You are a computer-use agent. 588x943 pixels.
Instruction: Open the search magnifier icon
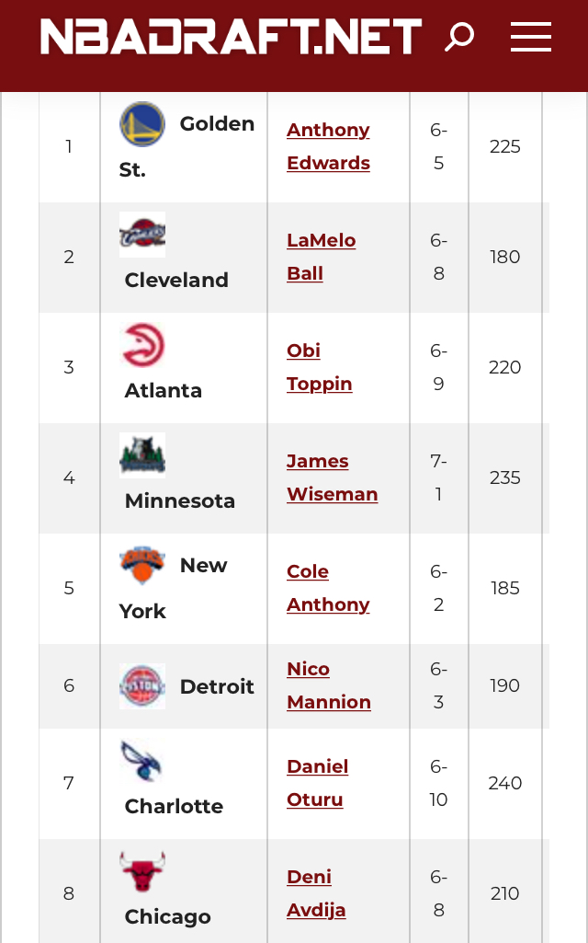point(459,37)
